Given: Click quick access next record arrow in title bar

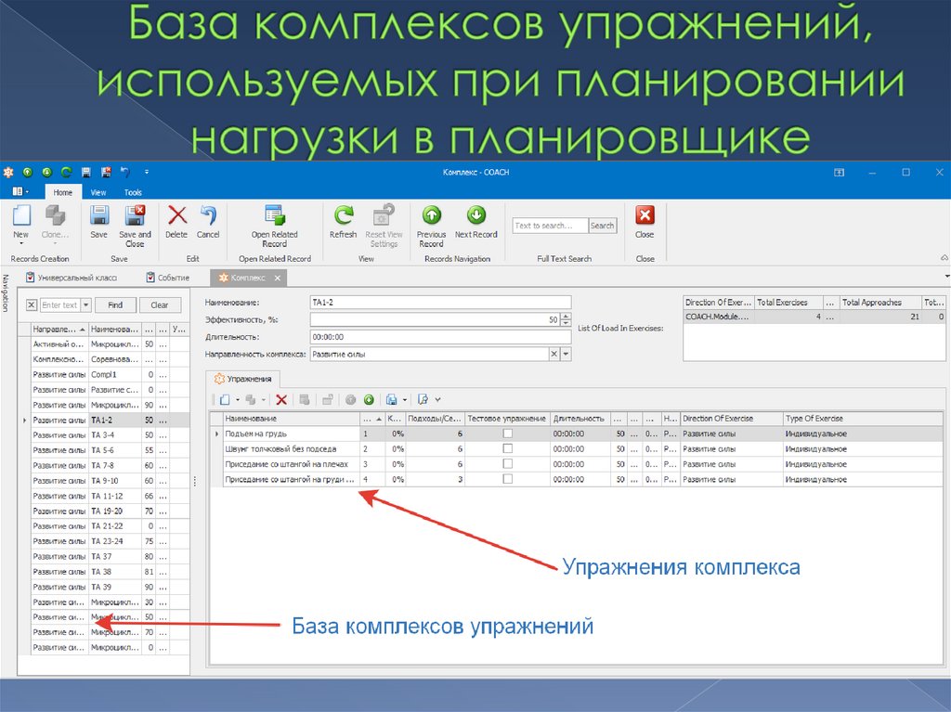Looking at the screenshot, I should (46, 173).
